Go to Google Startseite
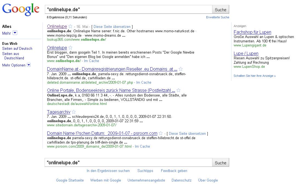Screen dimensions: 297x184 click(70, 180)
